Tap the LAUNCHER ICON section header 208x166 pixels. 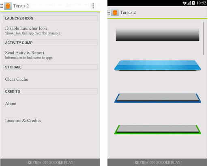click(x=50, y=18)
